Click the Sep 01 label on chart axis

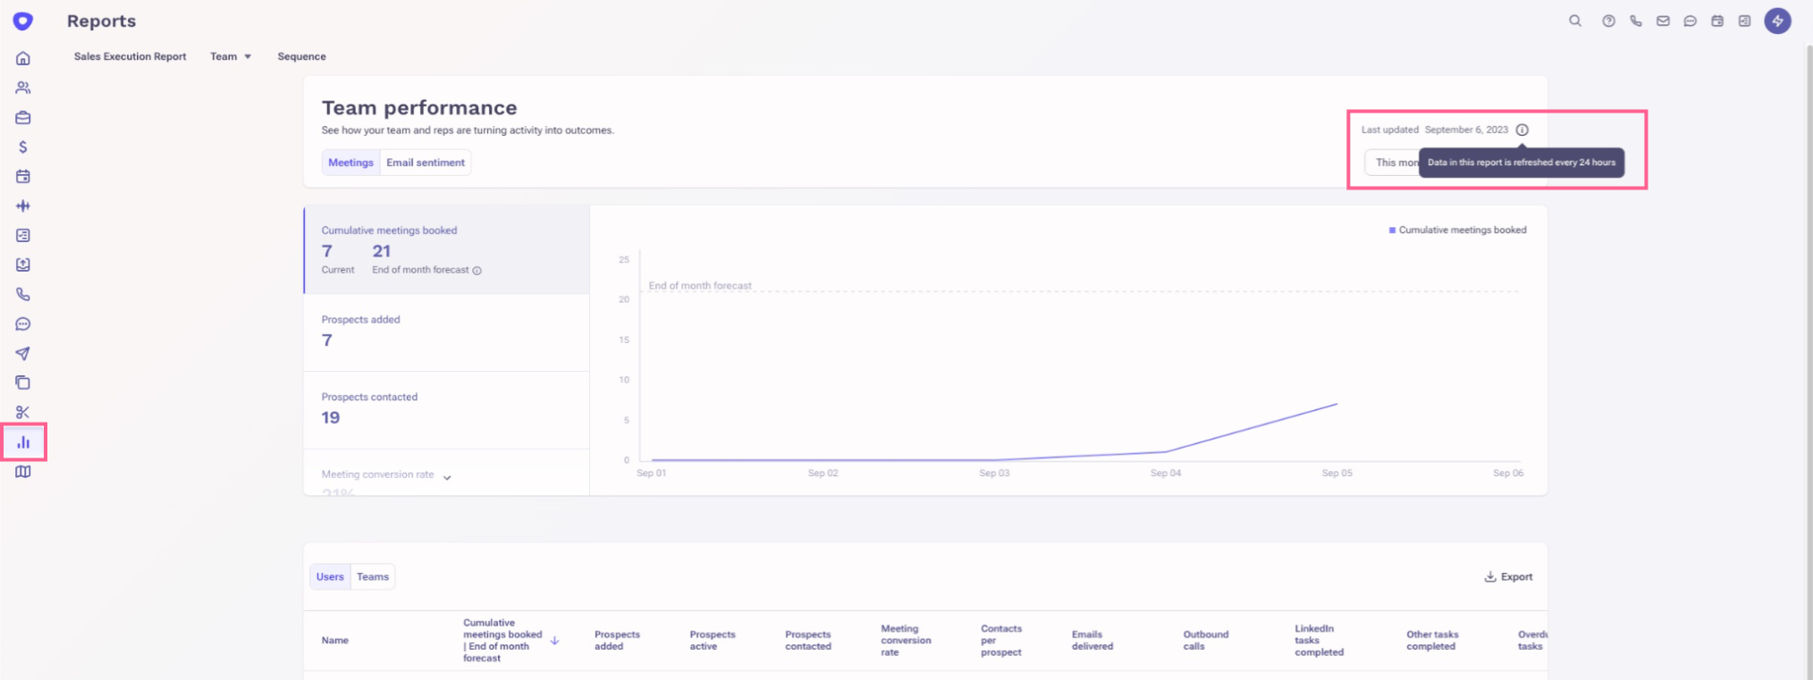click(x=651, y=473)
